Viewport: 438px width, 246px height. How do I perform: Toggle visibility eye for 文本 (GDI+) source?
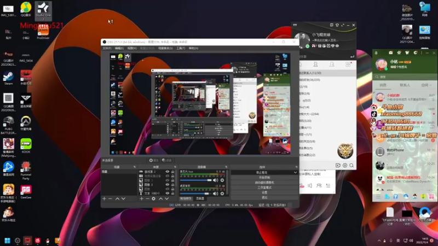(168, 194)
